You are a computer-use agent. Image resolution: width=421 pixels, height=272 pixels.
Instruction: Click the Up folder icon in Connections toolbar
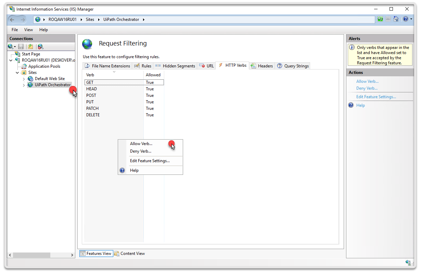(x=30, y=47)
